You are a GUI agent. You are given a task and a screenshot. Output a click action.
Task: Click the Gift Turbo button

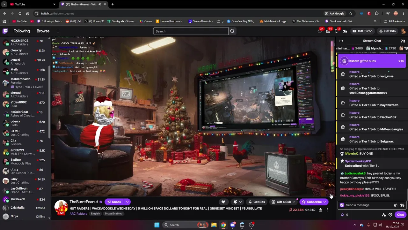362,31
